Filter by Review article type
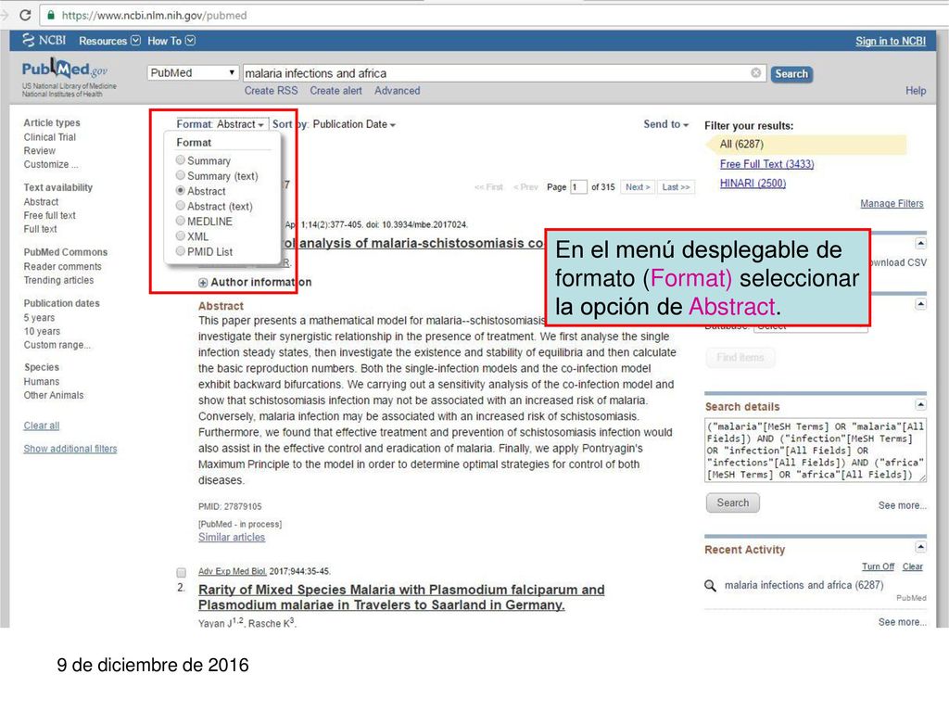 point(39,151)
